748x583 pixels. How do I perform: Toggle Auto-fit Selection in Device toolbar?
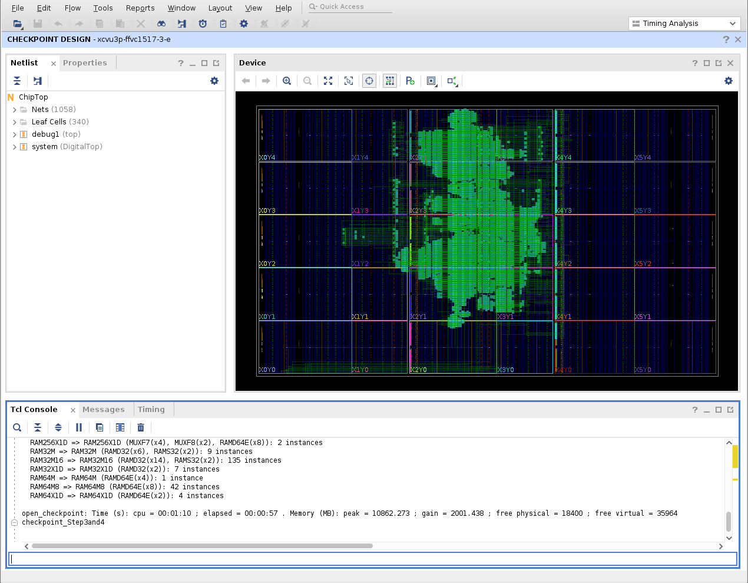(x=369, y=81)
